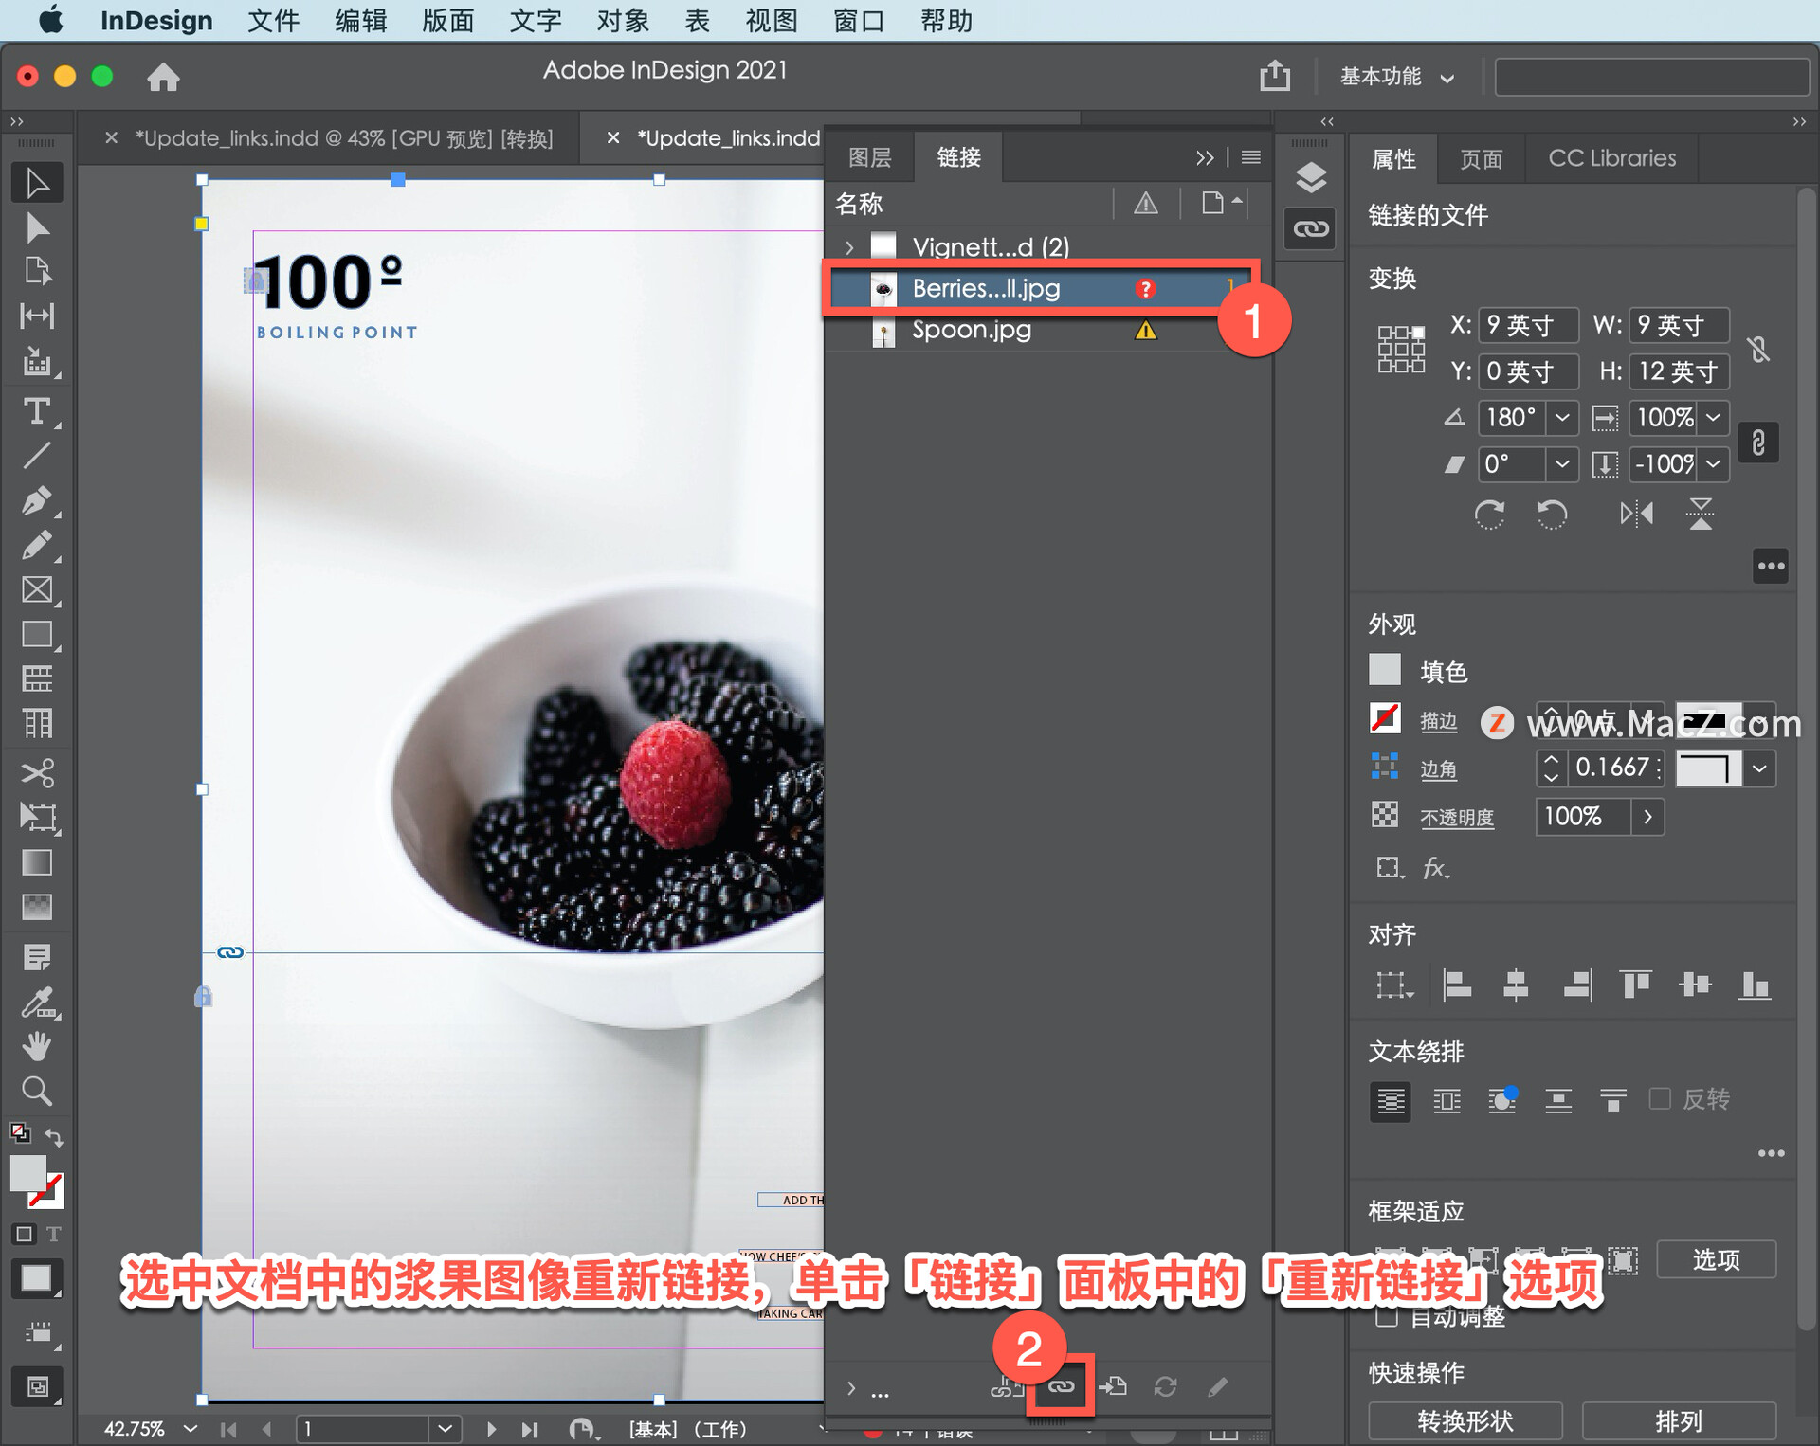Click the 填色 fill color swatch
Image resolution: width=1820 pixels, height=1446 pixels.
click(1385, 670)
